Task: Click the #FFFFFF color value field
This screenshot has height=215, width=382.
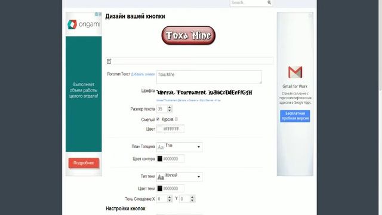Action: (x=173, y=129)
